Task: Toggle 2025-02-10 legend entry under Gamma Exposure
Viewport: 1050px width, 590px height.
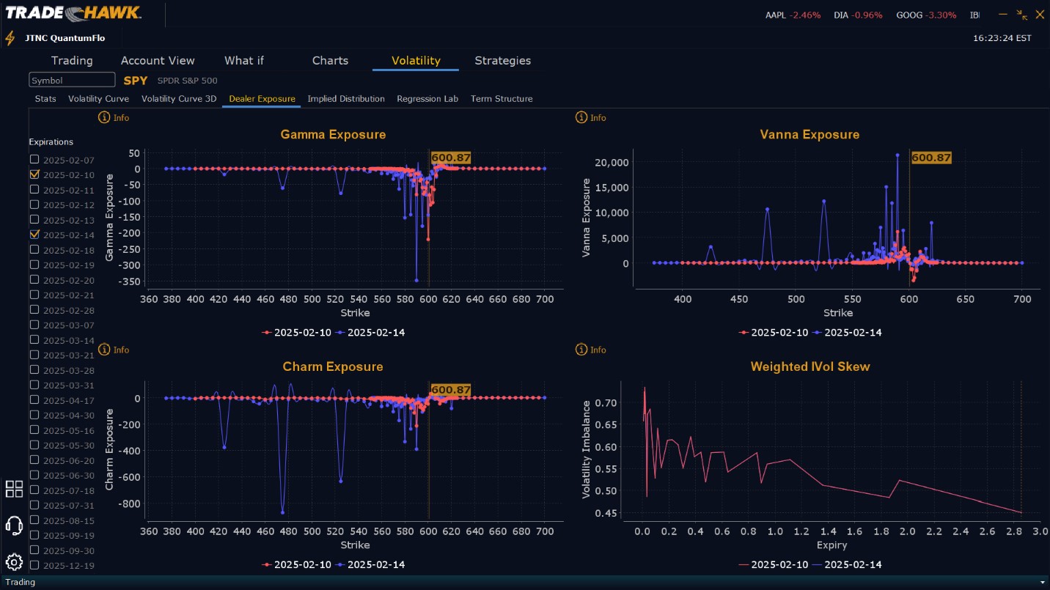Action: 298,332
